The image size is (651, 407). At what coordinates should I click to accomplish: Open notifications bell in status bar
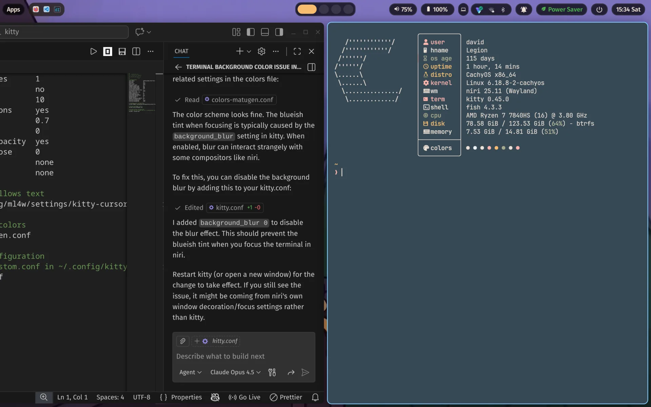[315, 397]
